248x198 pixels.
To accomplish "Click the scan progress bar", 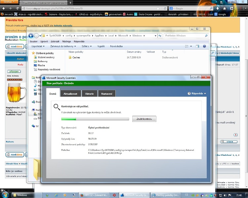I will (96, 119).
